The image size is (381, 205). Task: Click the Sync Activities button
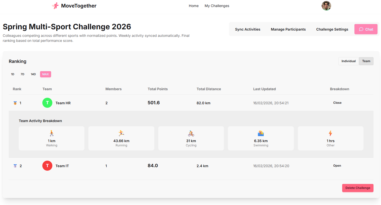(x=247, y=29)
